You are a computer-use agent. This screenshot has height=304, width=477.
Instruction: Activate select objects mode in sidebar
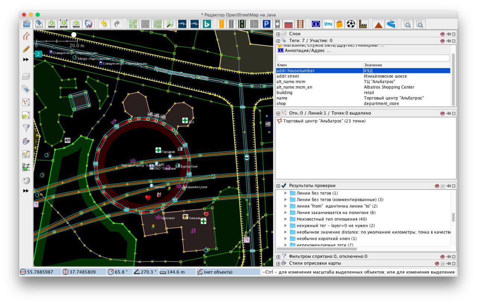pyautogui.click(x=26, y=36)
